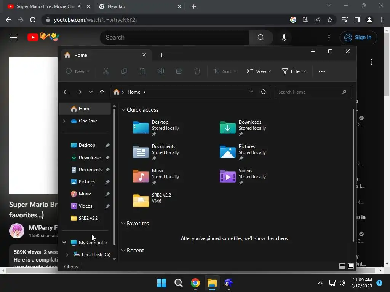Image resolution: width=390 pixels, height=292 pixels.
Task: Open the Pictures folder in Quick access
Action: pyautogui.click(x=243, y=152)
